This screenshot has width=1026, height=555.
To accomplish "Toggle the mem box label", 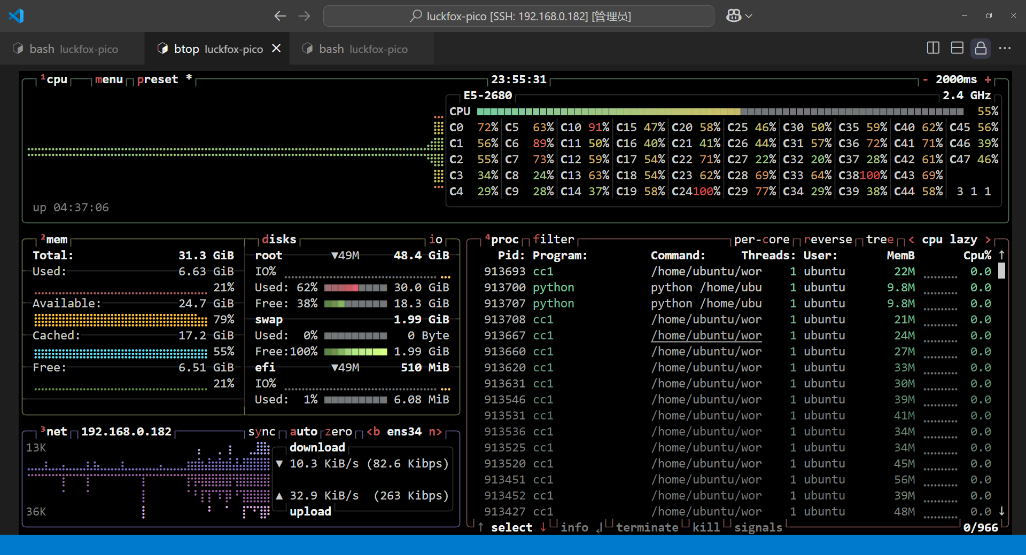I will click(54, 240).
